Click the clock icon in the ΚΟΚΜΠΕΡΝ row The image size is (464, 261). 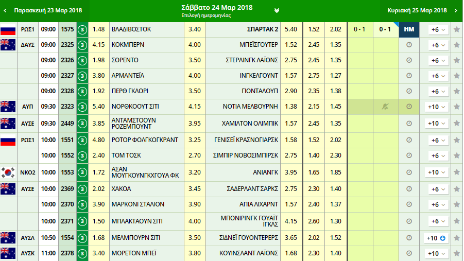(x=409, y=45)
